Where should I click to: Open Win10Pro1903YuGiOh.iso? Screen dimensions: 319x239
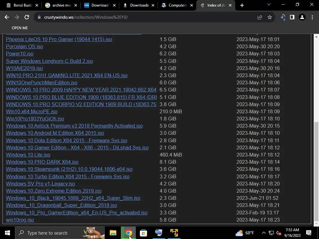[x=35, y=119]
